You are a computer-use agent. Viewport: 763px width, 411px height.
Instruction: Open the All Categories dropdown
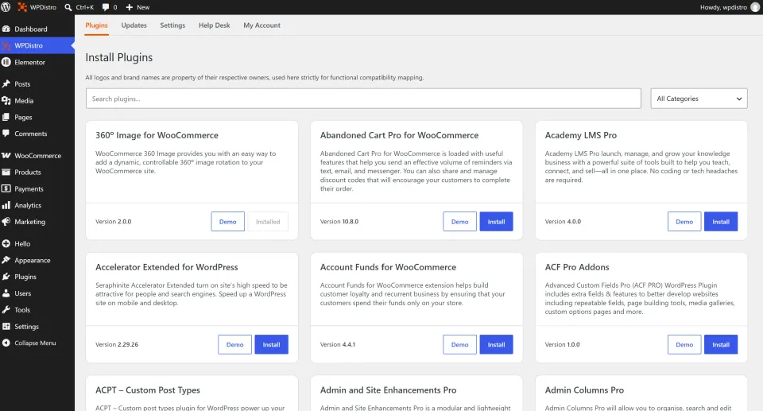pos(699,99)
